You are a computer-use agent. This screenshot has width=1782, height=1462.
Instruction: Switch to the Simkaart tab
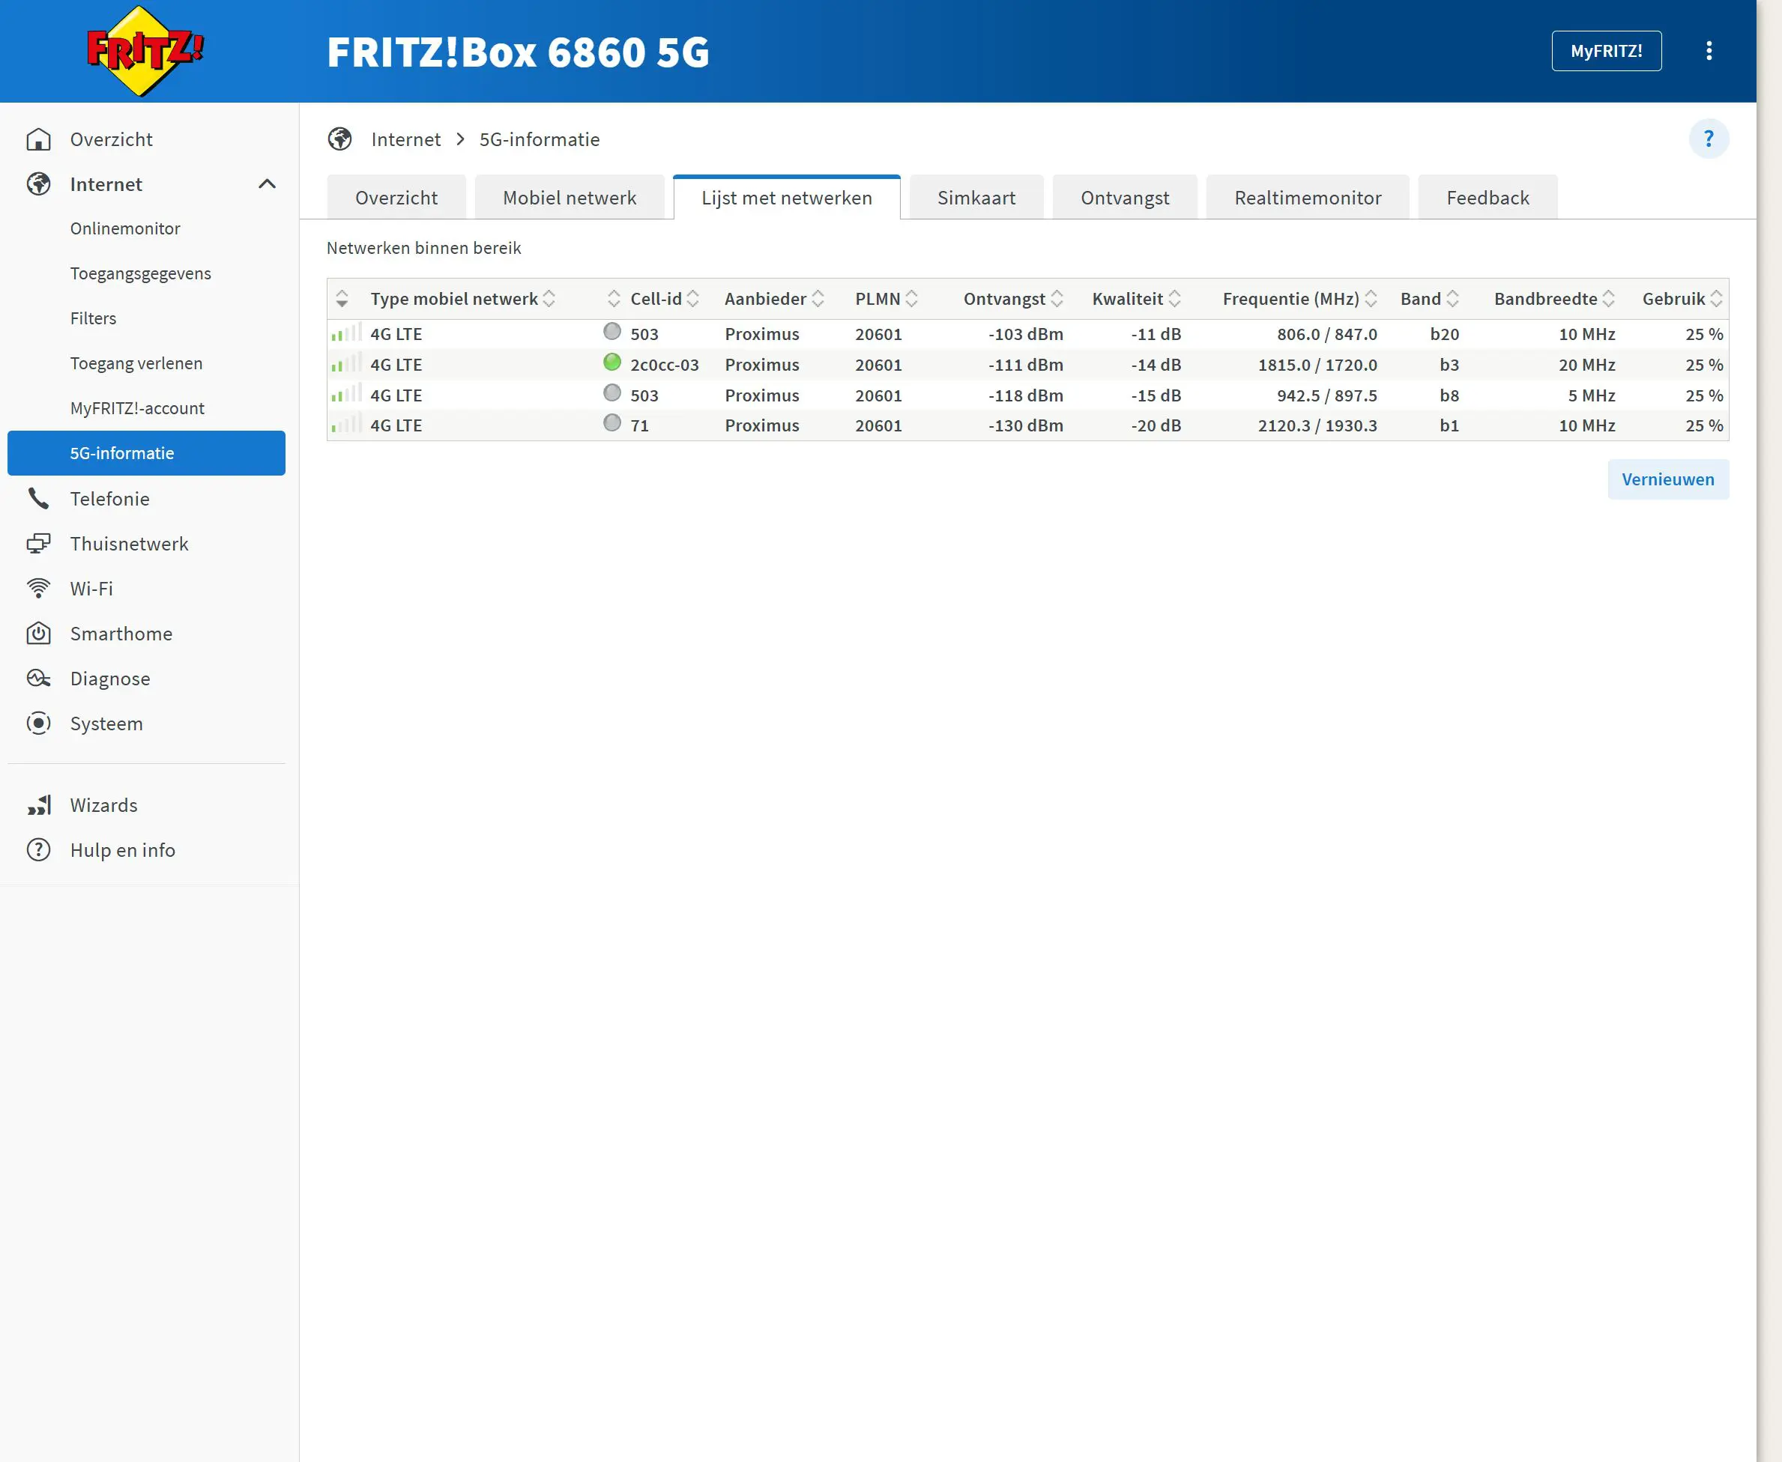976,197
